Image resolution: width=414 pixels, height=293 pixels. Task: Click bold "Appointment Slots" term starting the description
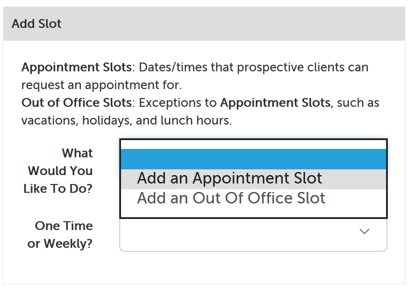(x=77, y=68)
